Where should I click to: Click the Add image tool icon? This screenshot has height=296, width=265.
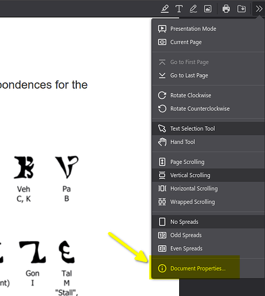(x=208, y=9)
